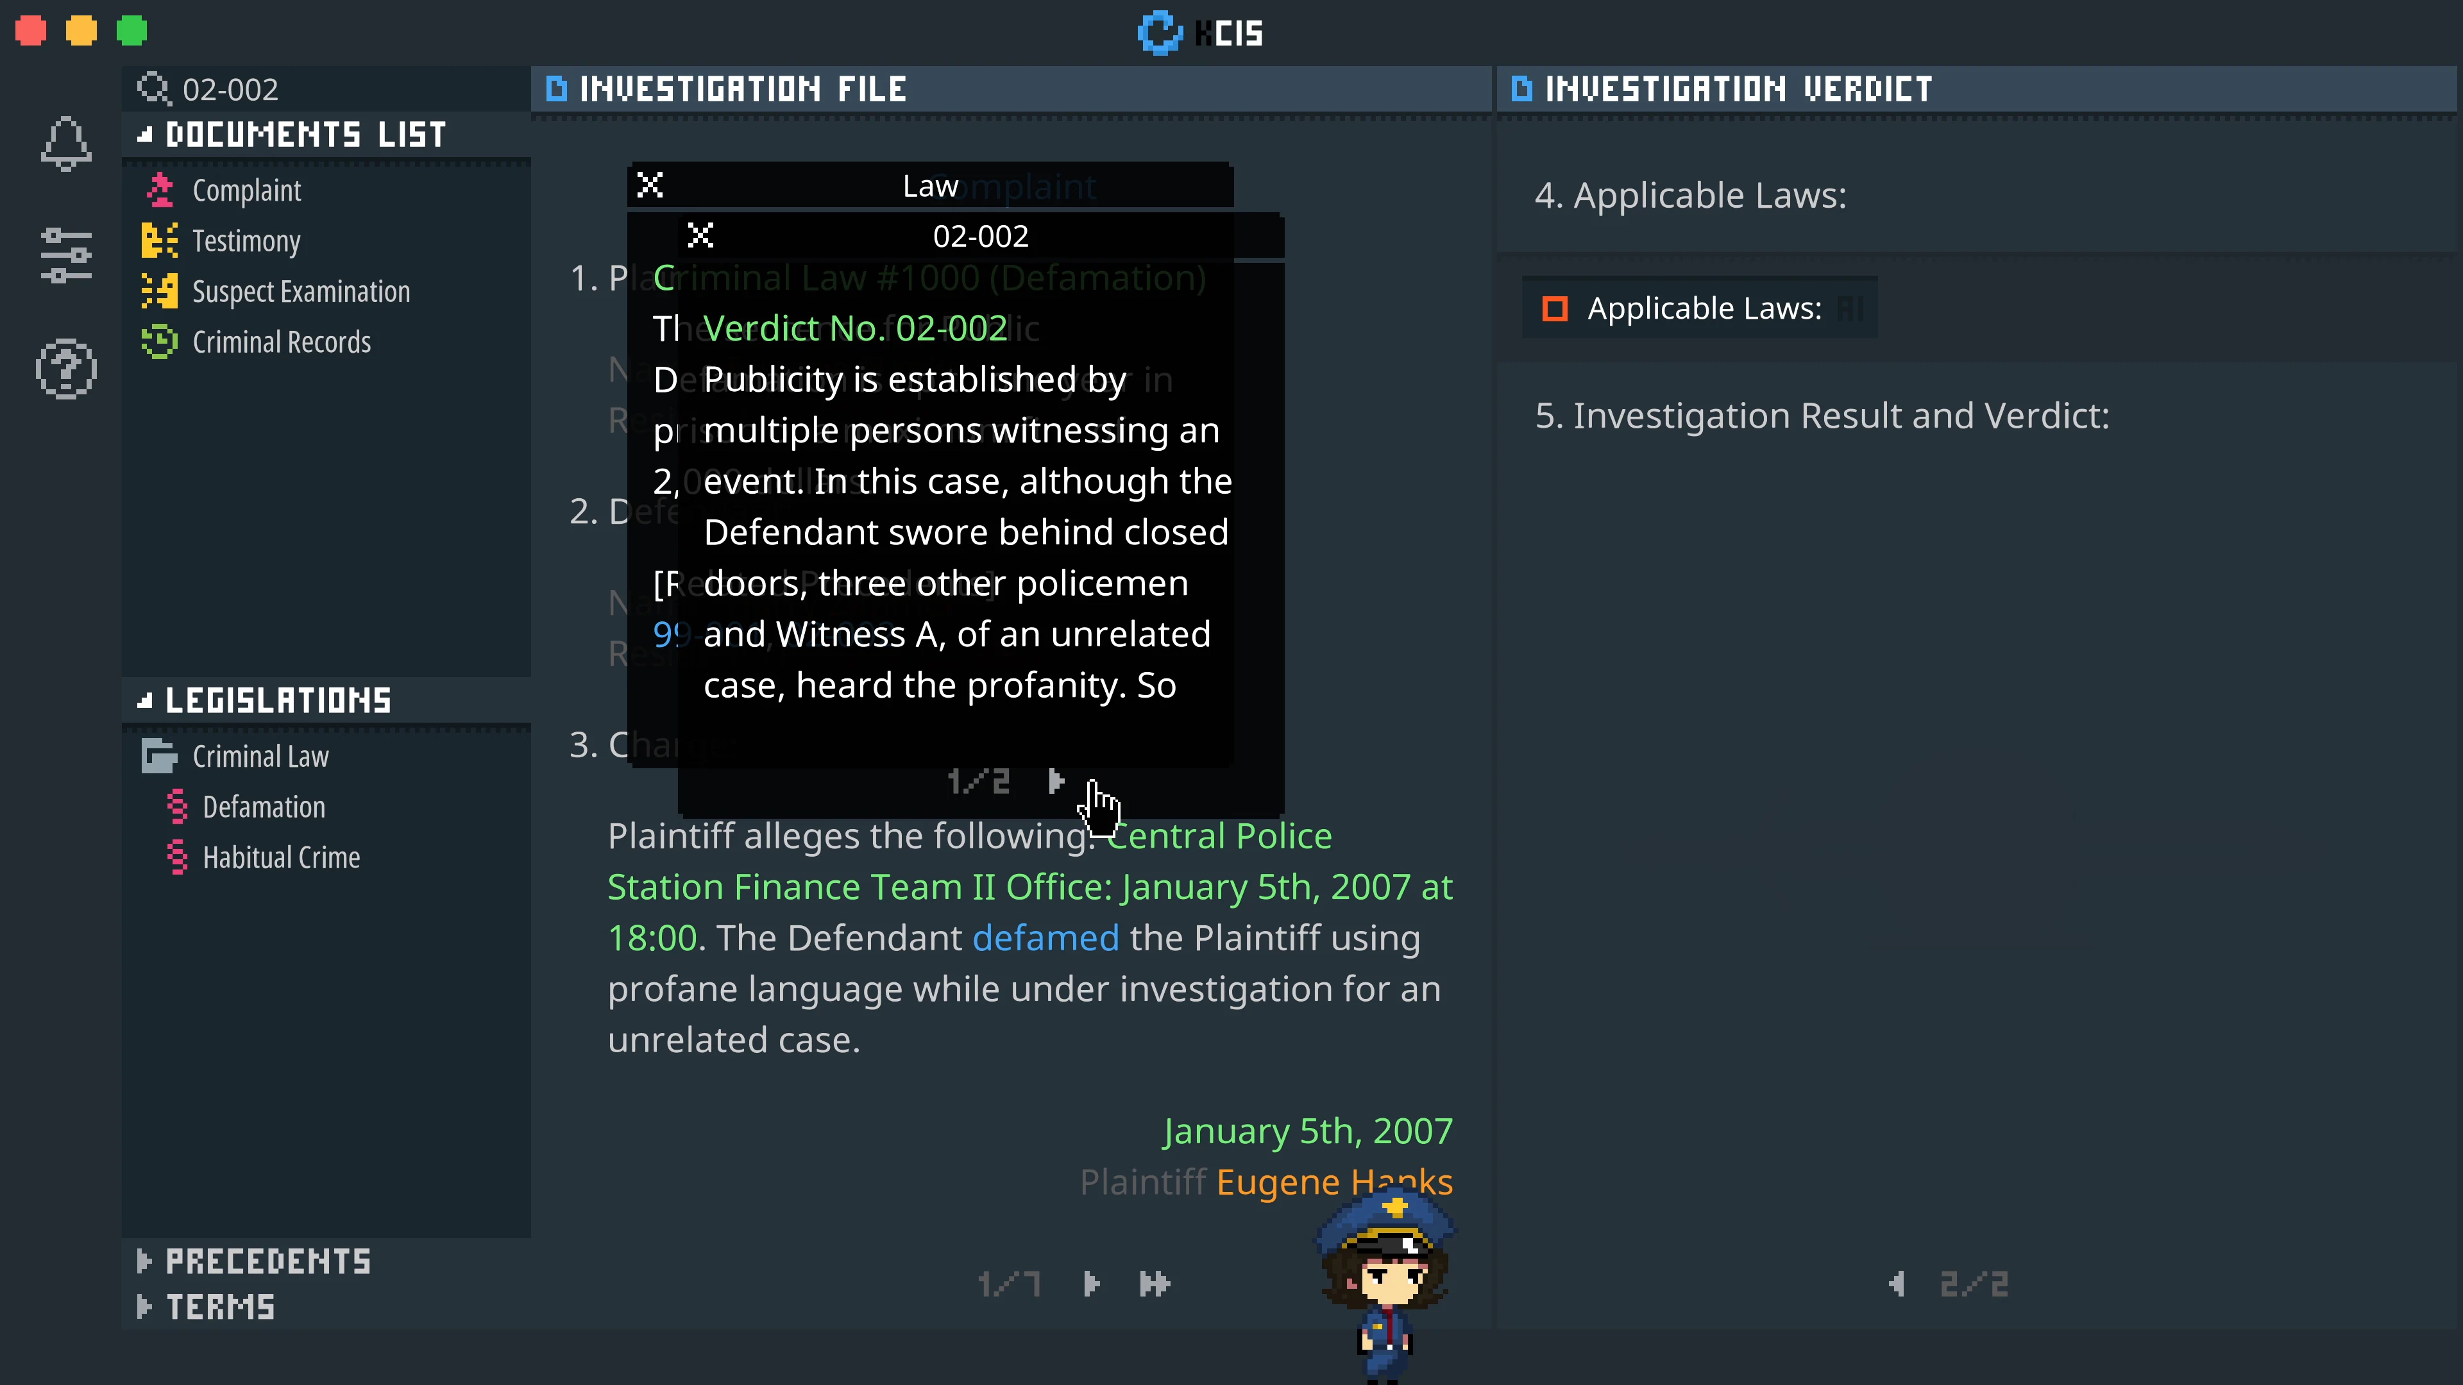Open the Testimony document
This screenshot has height=1385, width=2463.
point(246,241)
